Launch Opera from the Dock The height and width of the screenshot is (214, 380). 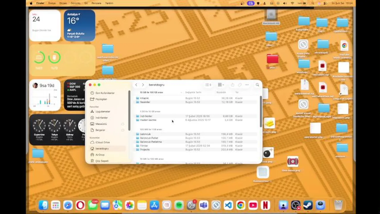tap(80, 205)
